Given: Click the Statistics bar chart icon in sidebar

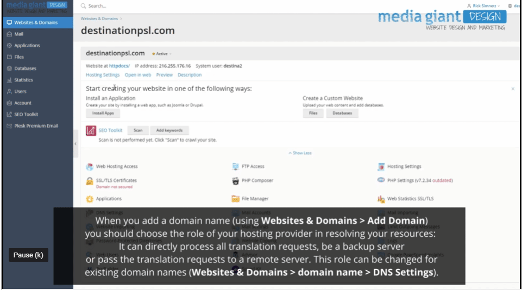Looking at the screenshot, I should [x=9, y=80].
